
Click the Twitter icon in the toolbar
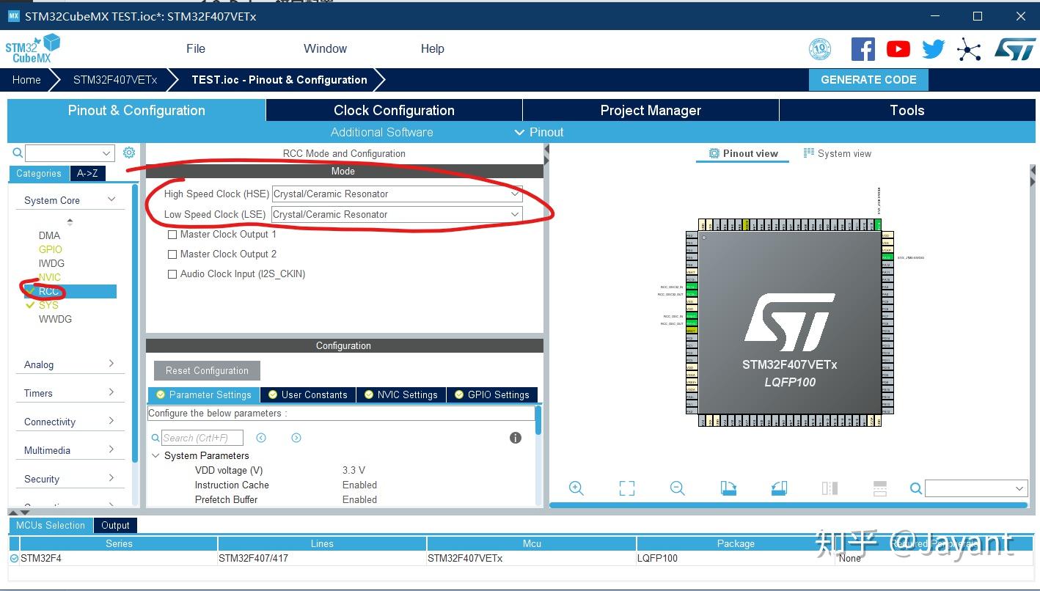pyautogui.click(x=933, y=48)
